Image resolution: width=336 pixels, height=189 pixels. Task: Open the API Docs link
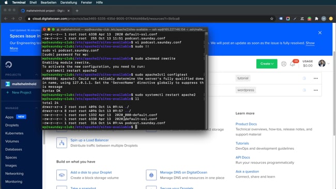[242, 157]
